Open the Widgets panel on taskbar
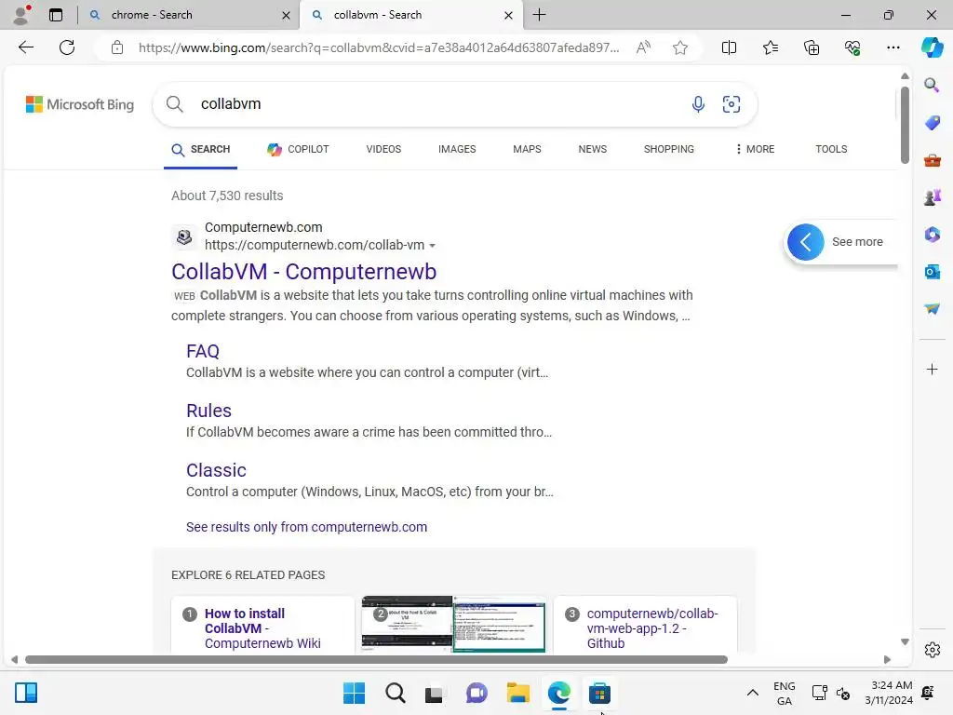953x715 pixels. click(26, 693)
